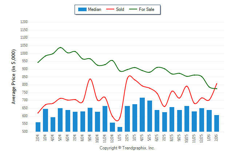Click the green For Sale legend line marker
The height and width of the screenshot is (157, 235).
tap(133, 9)
